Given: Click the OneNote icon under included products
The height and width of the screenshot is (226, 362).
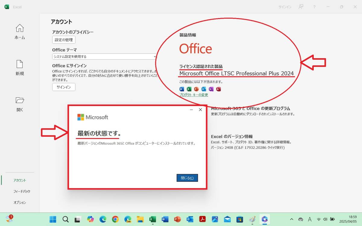Looking at the screenshot, I should [x=211, y=89].
